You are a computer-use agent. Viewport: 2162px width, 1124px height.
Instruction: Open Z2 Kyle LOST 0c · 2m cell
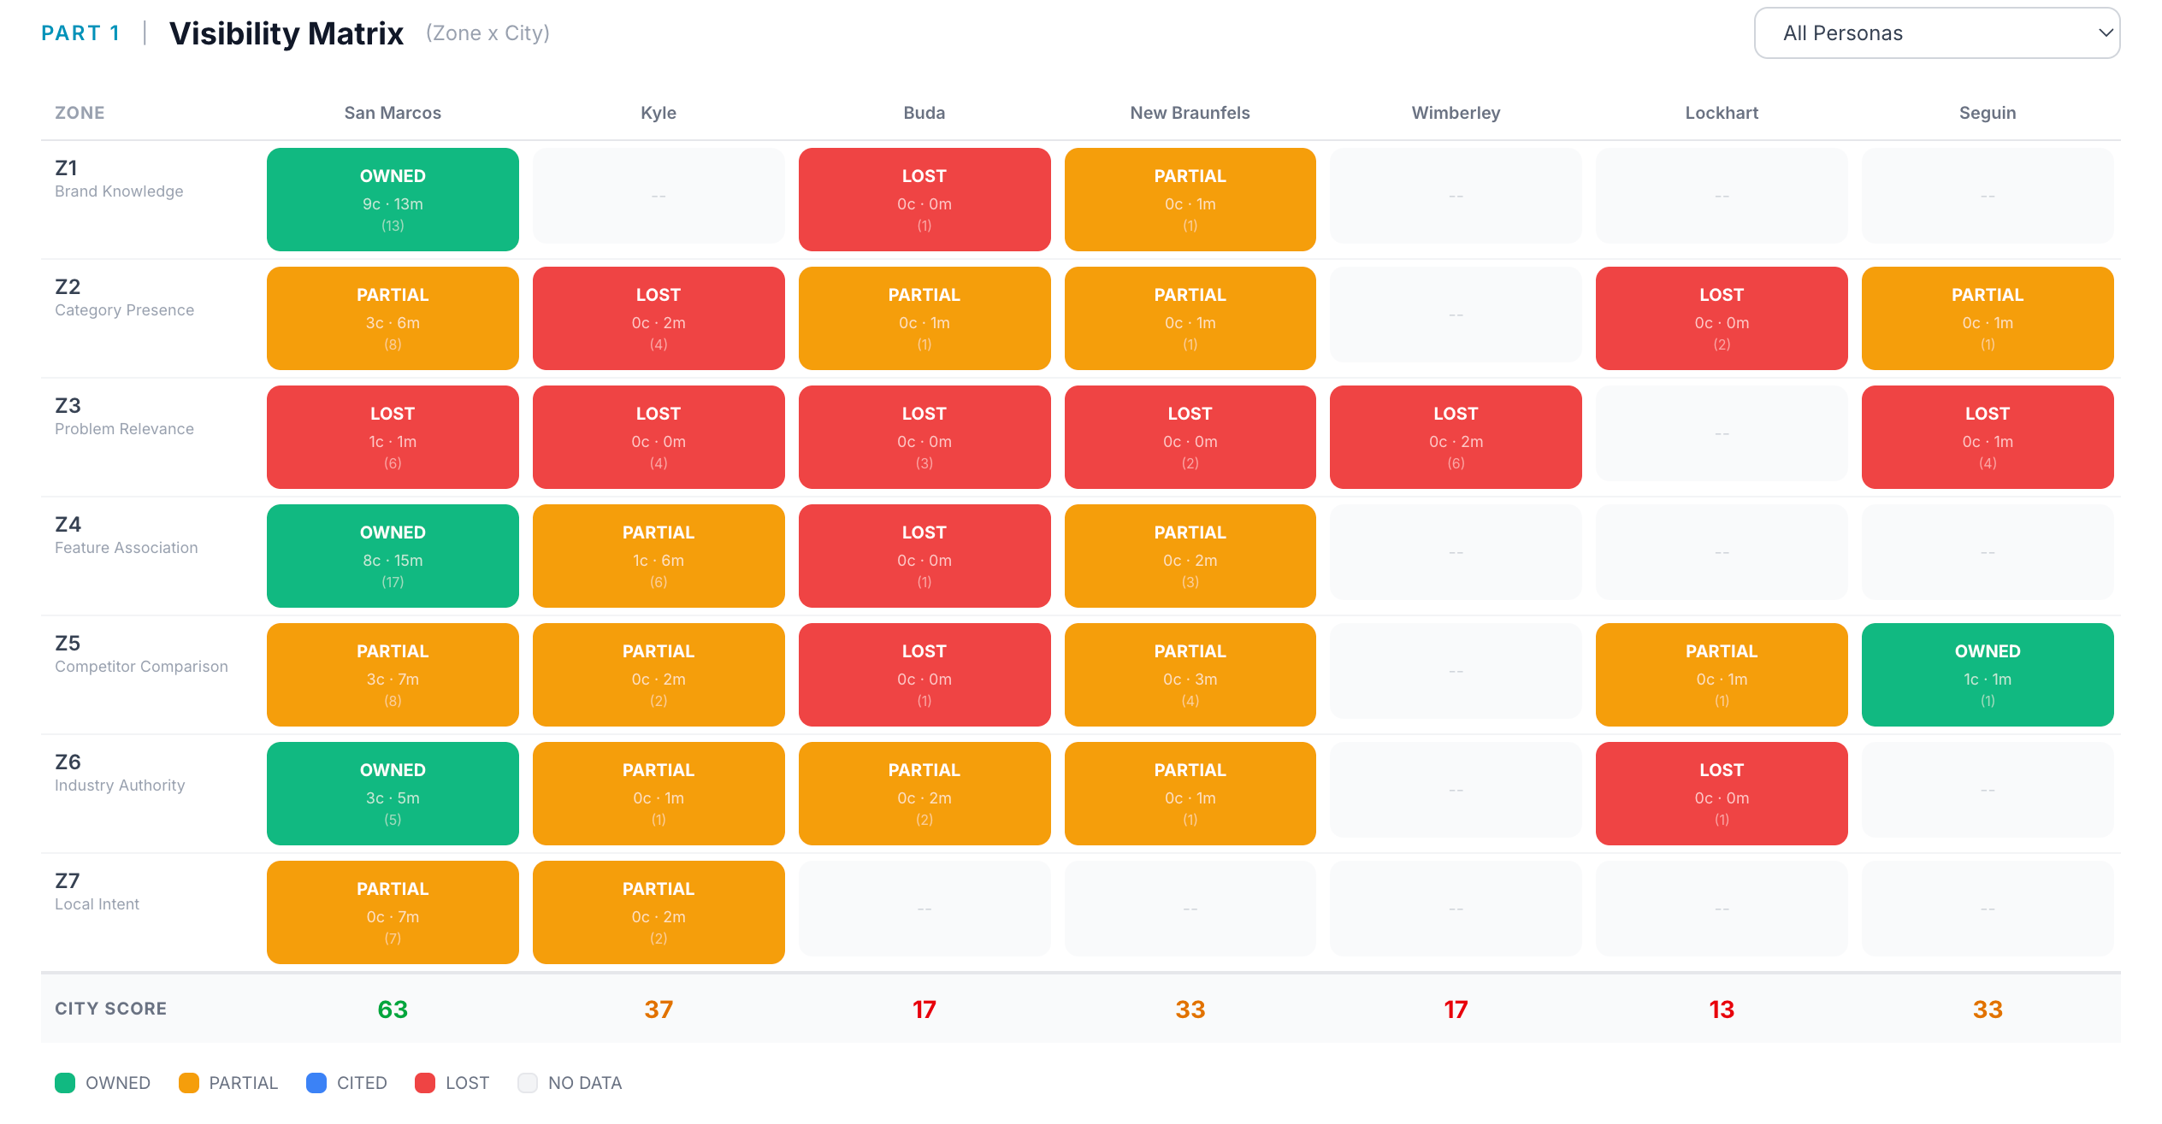coord(659,318)
